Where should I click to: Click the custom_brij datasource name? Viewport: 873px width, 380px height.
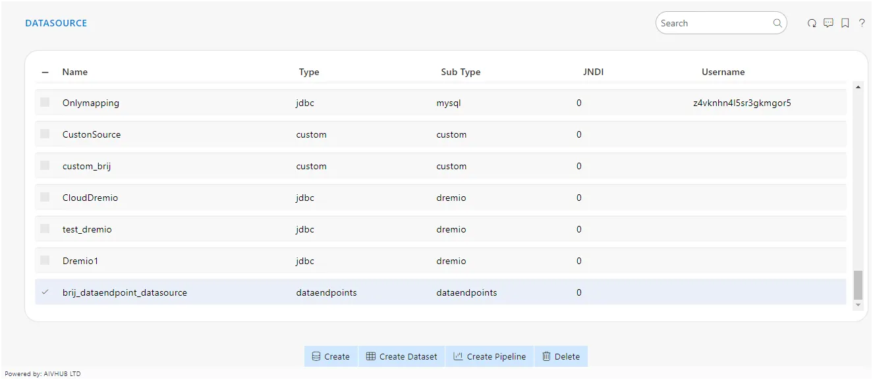[87, 166]
